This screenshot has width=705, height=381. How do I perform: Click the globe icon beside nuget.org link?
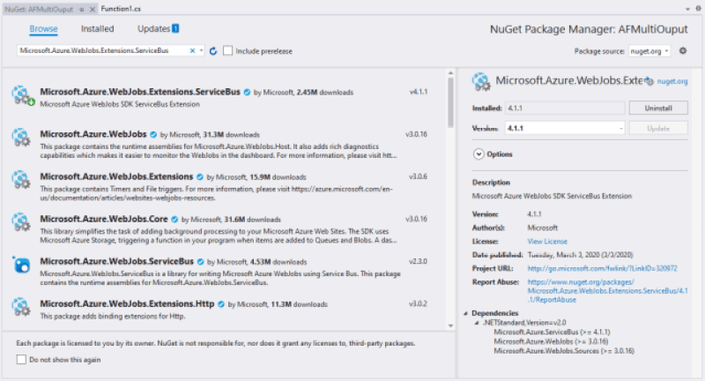point(649,81)
